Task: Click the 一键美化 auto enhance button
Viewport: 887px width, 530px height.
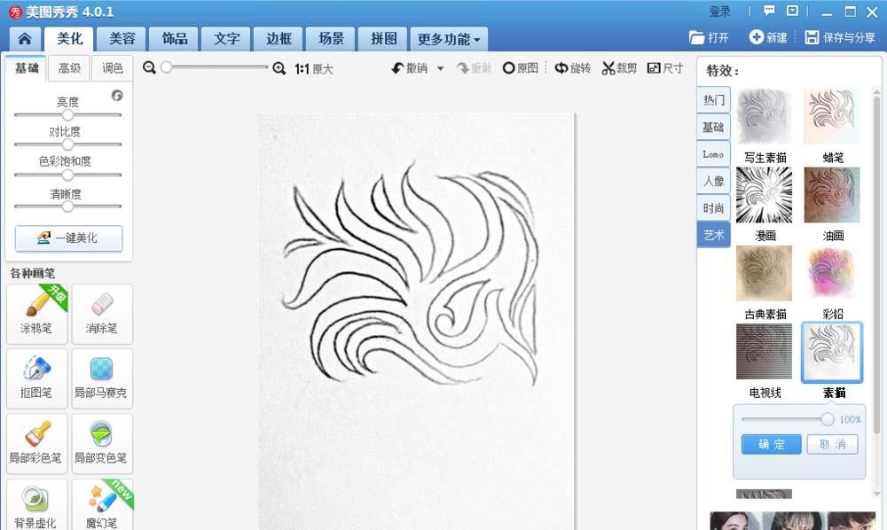Action: pos(68,238)
